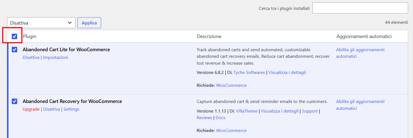Uncheck the select-all plugins checkbox
413x138 pixels.
click(14, 36)
